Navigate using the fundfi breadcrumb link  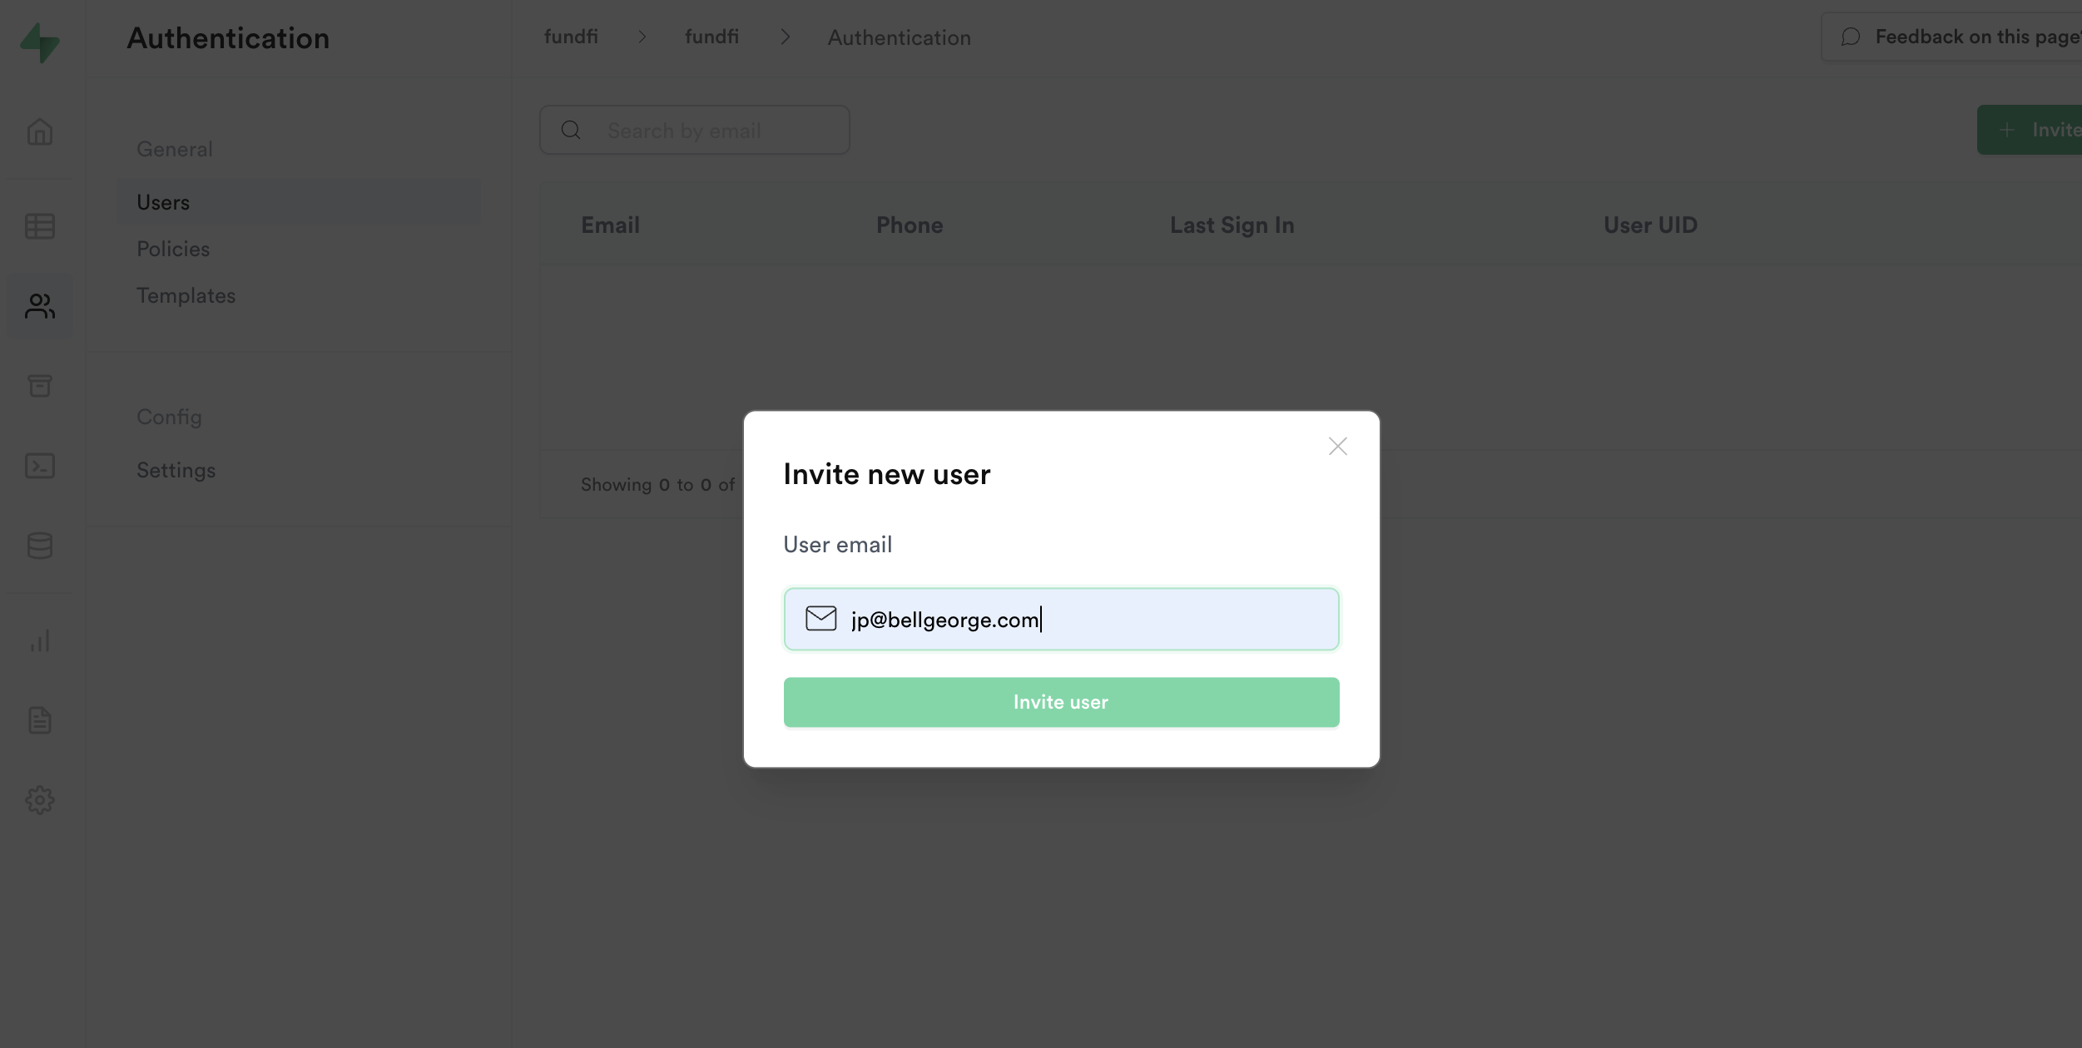571,36
